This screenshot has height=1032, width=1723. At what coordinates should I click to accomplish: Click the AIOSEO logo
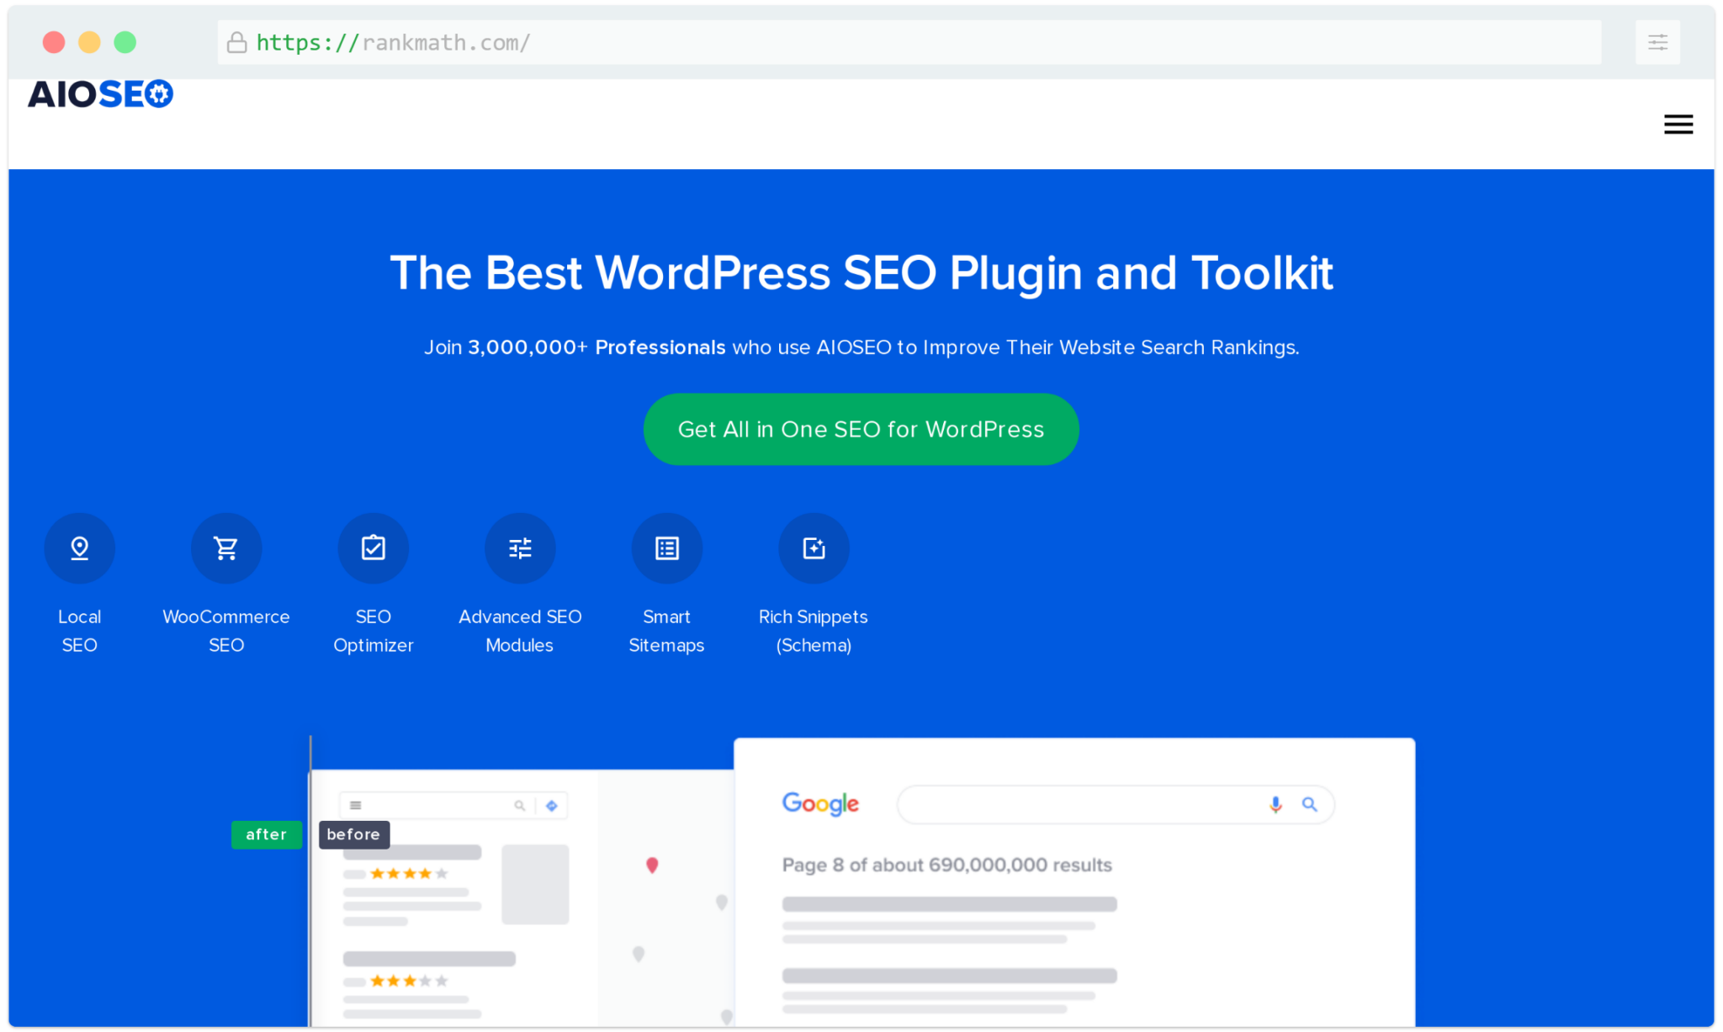click(x=100, y=93)
